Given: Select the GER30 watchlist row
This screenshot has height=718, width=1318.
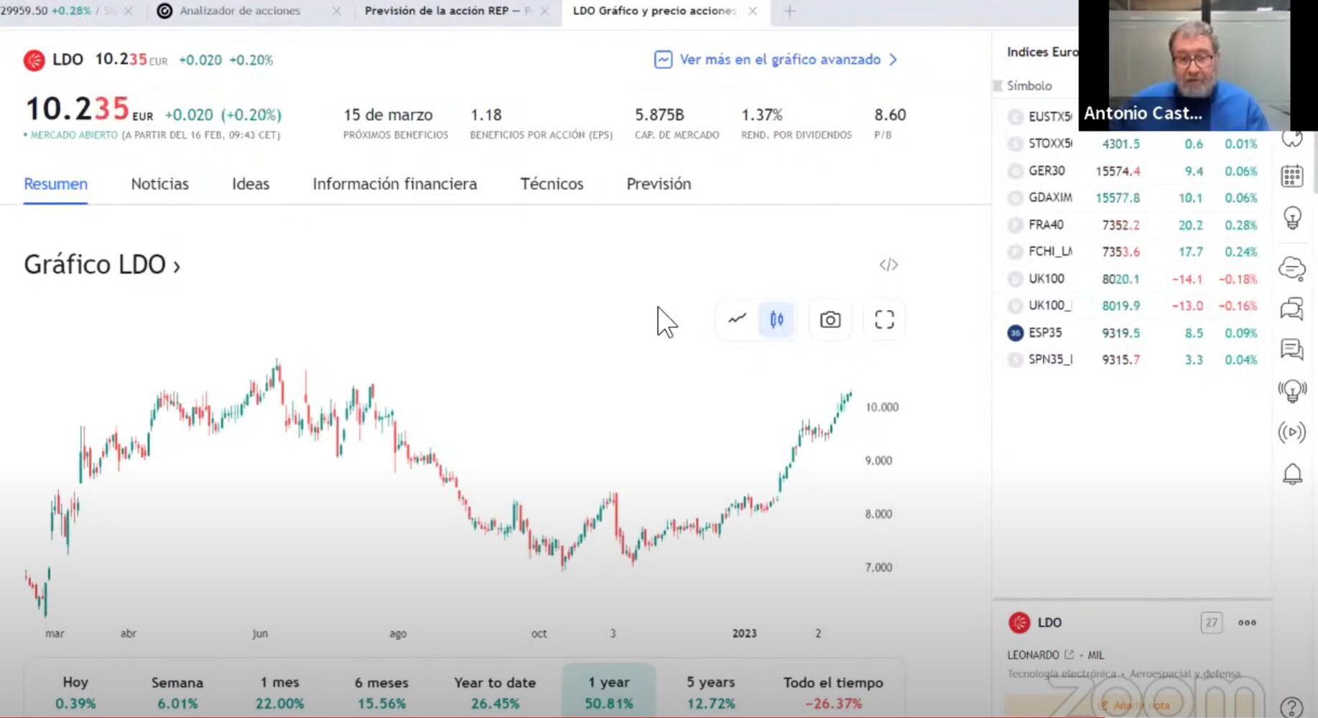Looking at the screenshot, I should pos(1133,171).
